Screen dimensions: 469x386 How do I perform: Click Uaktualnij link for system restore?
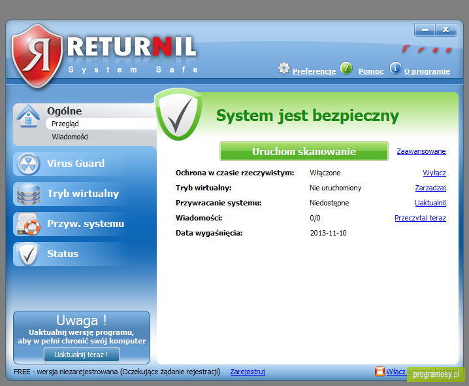tap(430, 203)
